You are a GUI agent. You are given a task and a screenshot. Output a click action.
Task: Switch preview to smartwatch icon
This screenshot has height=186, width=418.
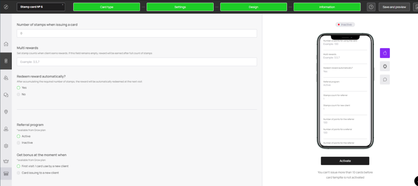(x=385, y=66)
